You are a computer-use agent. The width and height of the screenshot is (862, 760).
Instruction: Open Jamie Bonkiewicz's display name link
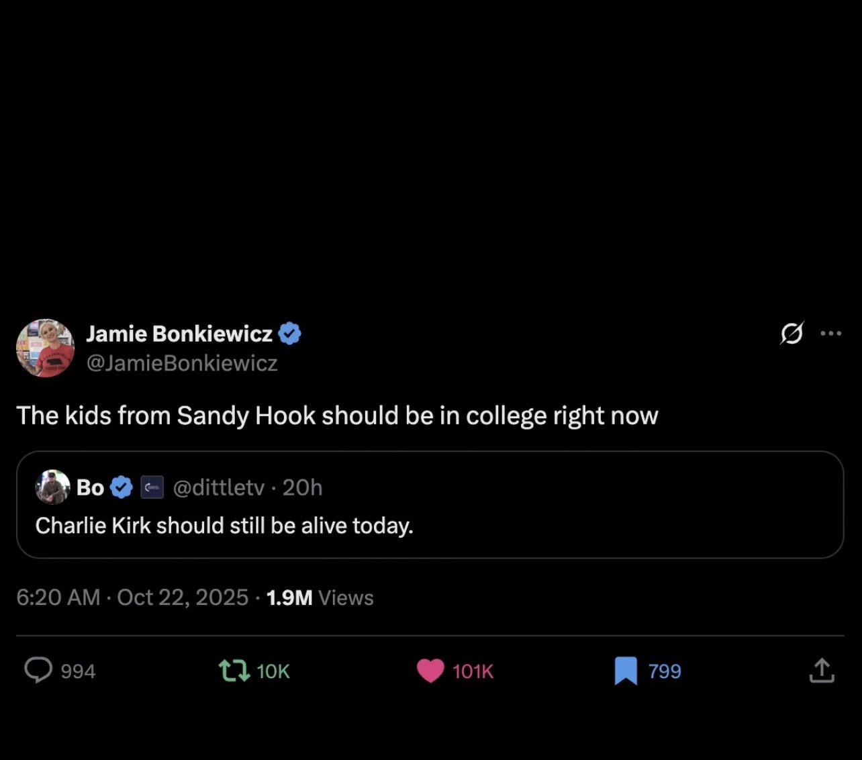(x=179, y=334)
